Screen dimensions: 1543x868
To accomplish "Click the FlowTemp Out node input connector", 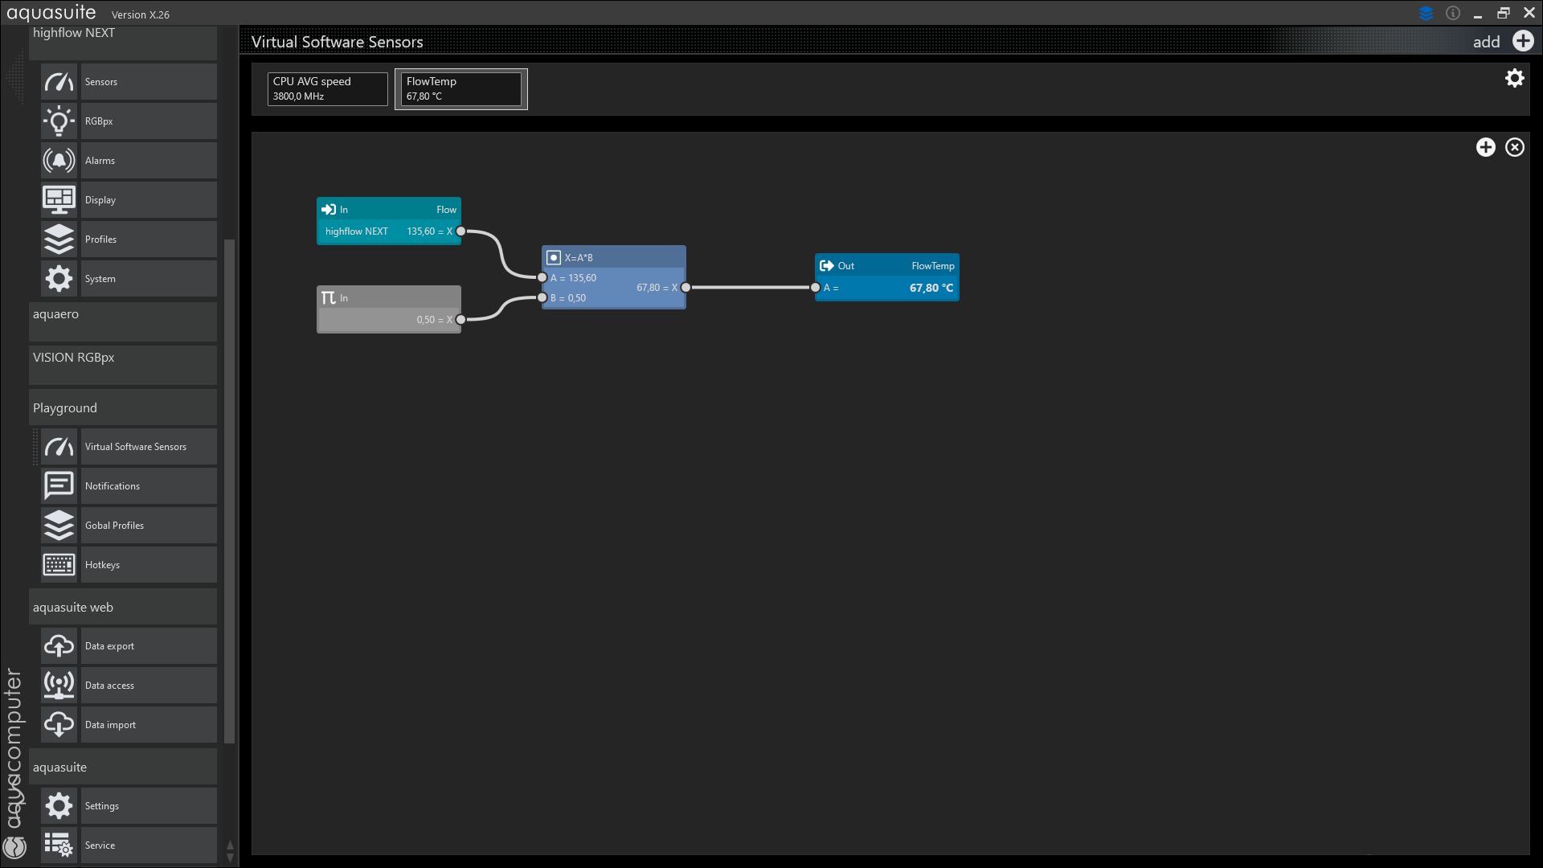I will pyautogui.click(x=816, y=288).
